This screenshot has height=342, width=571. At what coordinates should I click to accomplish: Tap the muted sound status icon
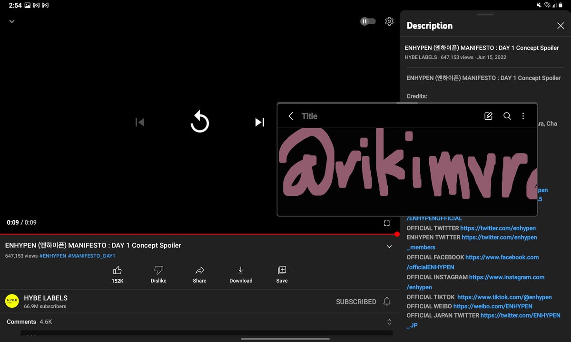[539, 5]
